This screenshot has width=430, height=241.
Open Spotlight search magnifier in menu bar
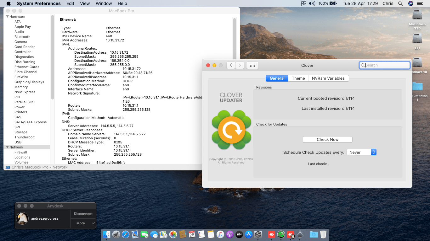point(400,3)
